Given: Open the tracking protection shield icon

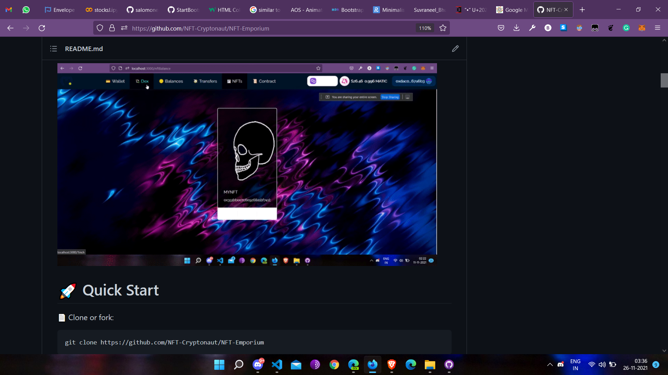Looking at the screenshot, I should tap(100, 28).
